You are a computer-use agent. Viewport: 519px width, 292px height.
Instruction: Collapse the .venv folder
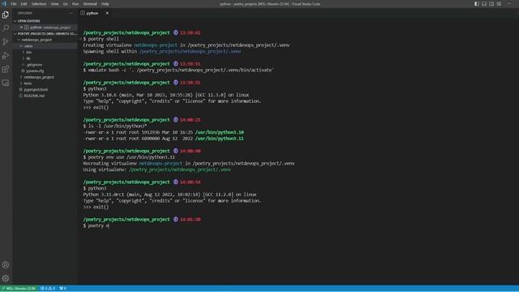pos(28,46)
